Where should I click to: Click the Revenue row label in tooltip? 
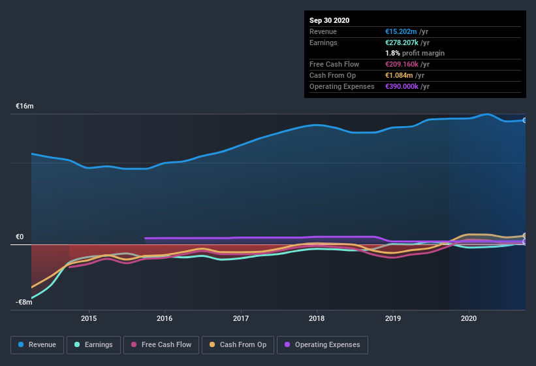(x=323, y=31)
